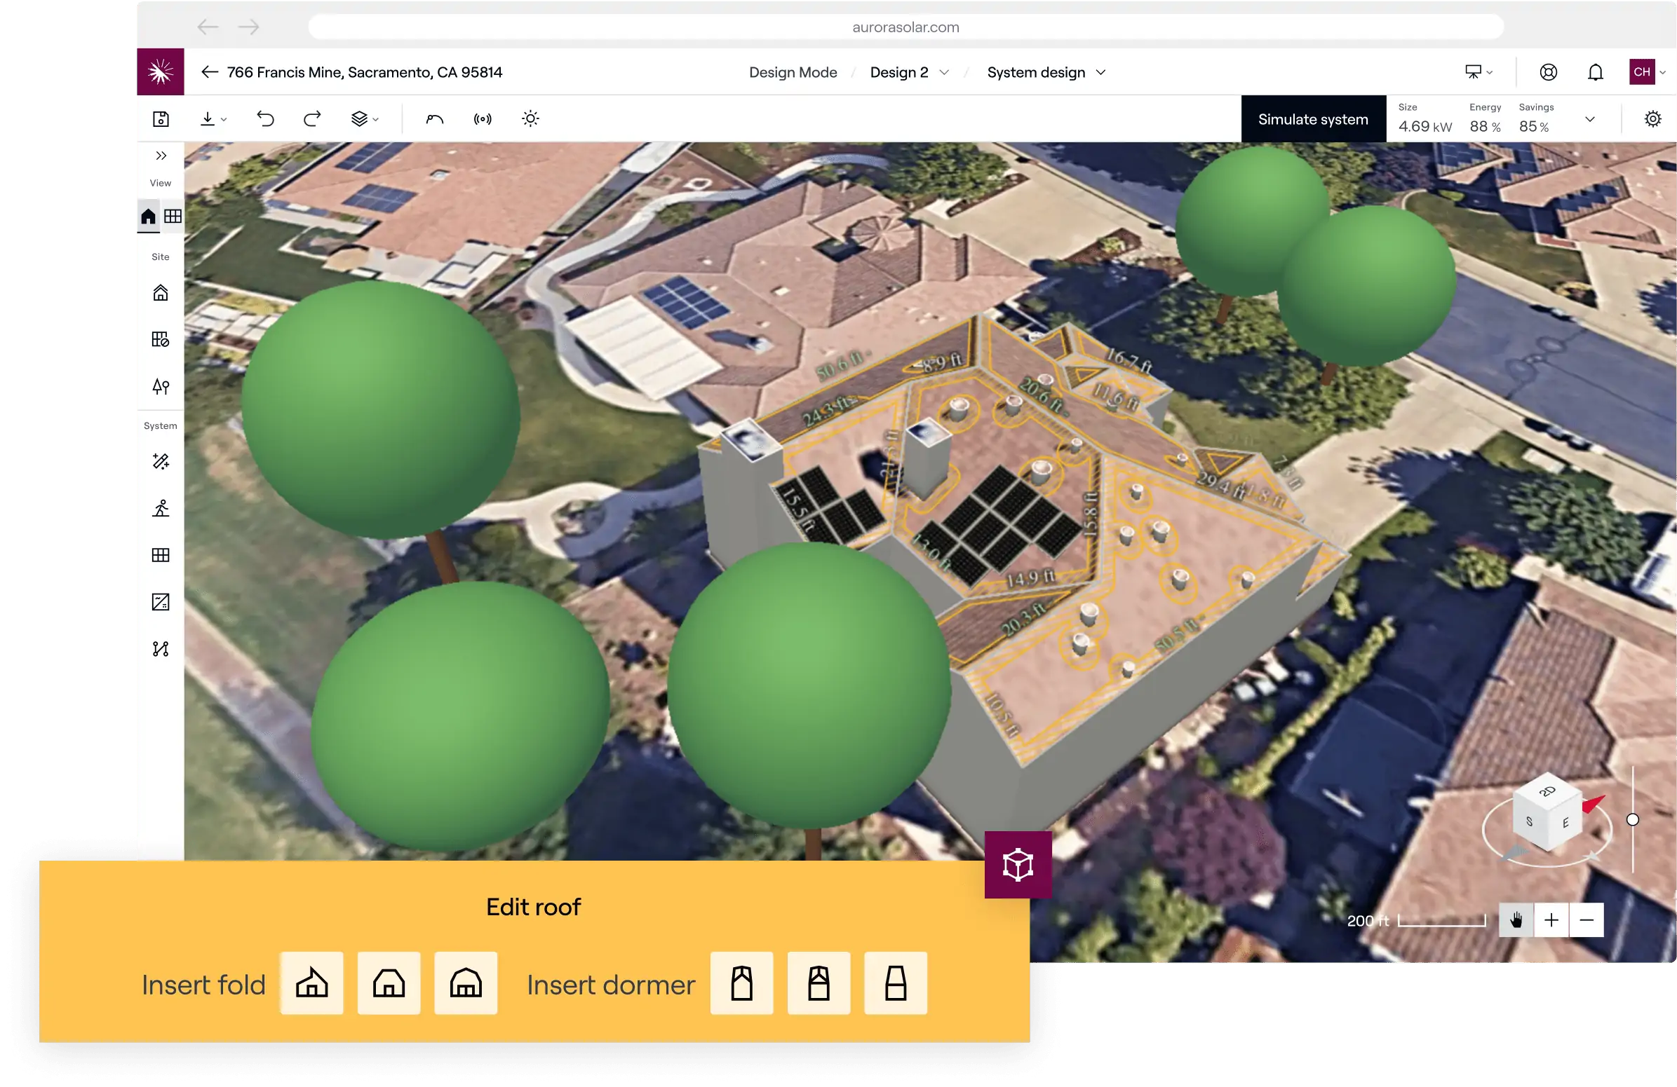Image resolution: width=1677 pixels, height=1087 pixels.
Task: Switch to grid view in the View section
Action: [x=173, y=216]
